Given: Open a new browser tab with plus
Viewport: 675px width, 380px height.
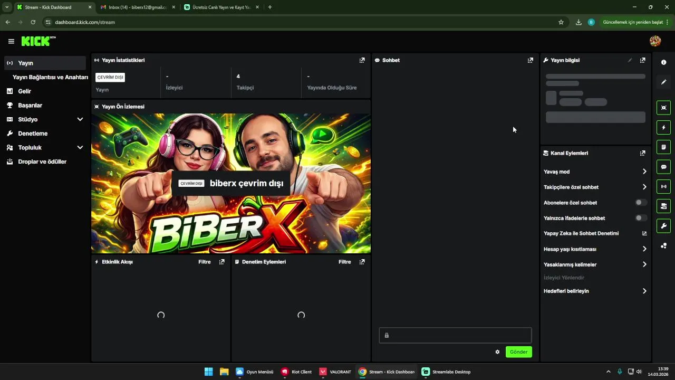Looking at the screenshot, I should click(270, 7).
